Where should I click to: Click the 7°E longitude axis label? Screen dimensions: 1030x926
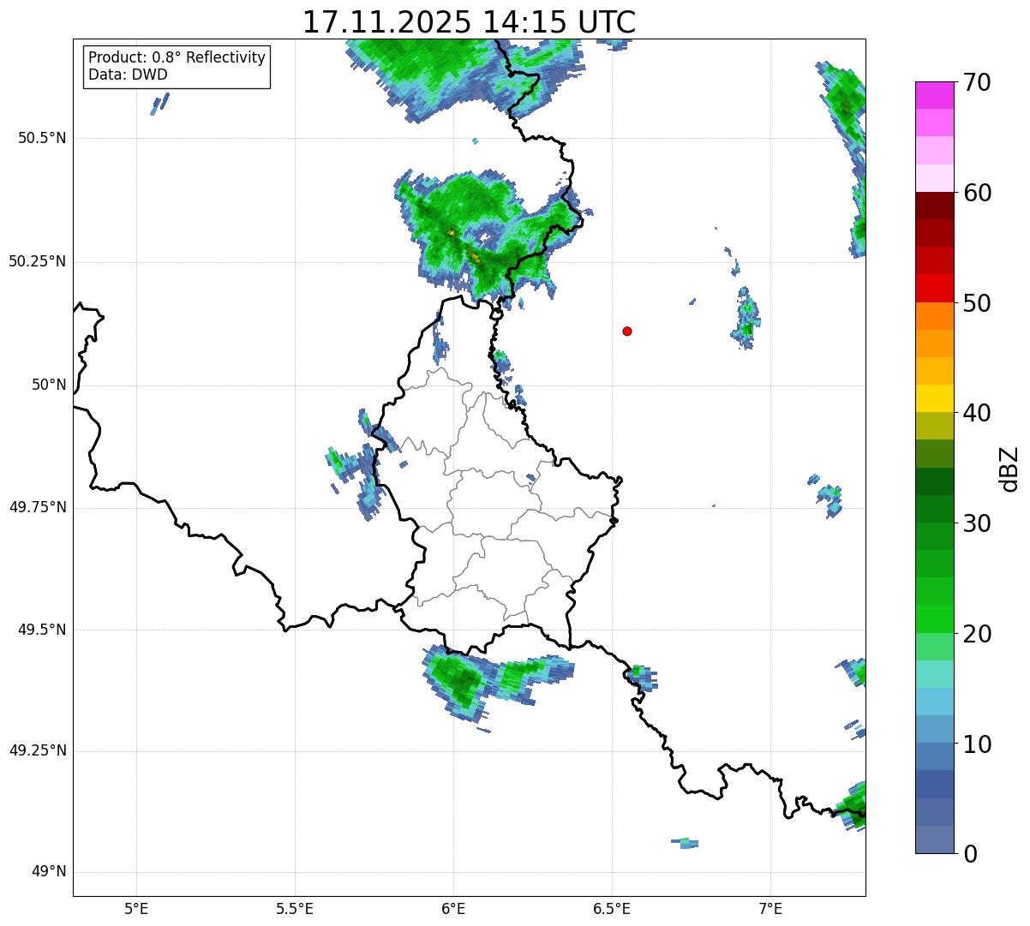pos(771,908)
